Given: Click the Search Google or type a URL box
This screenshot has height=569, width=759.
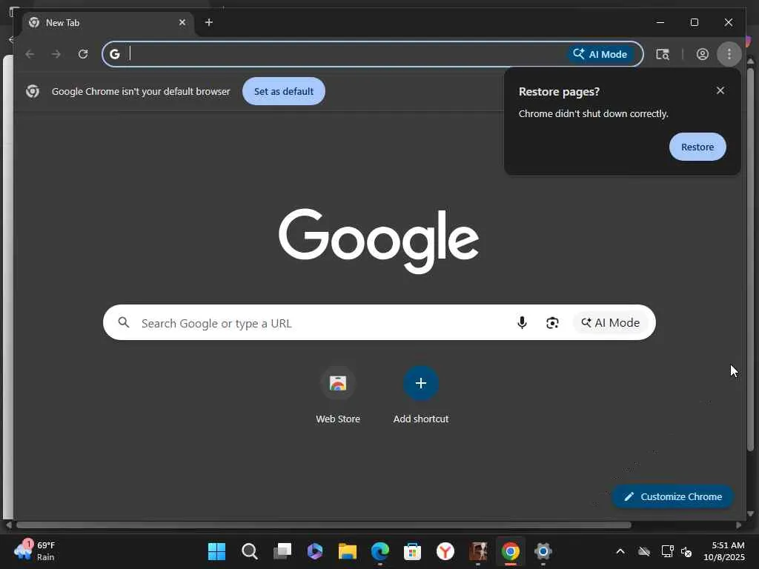Looking at the screenshot, I should coord(379,323).
